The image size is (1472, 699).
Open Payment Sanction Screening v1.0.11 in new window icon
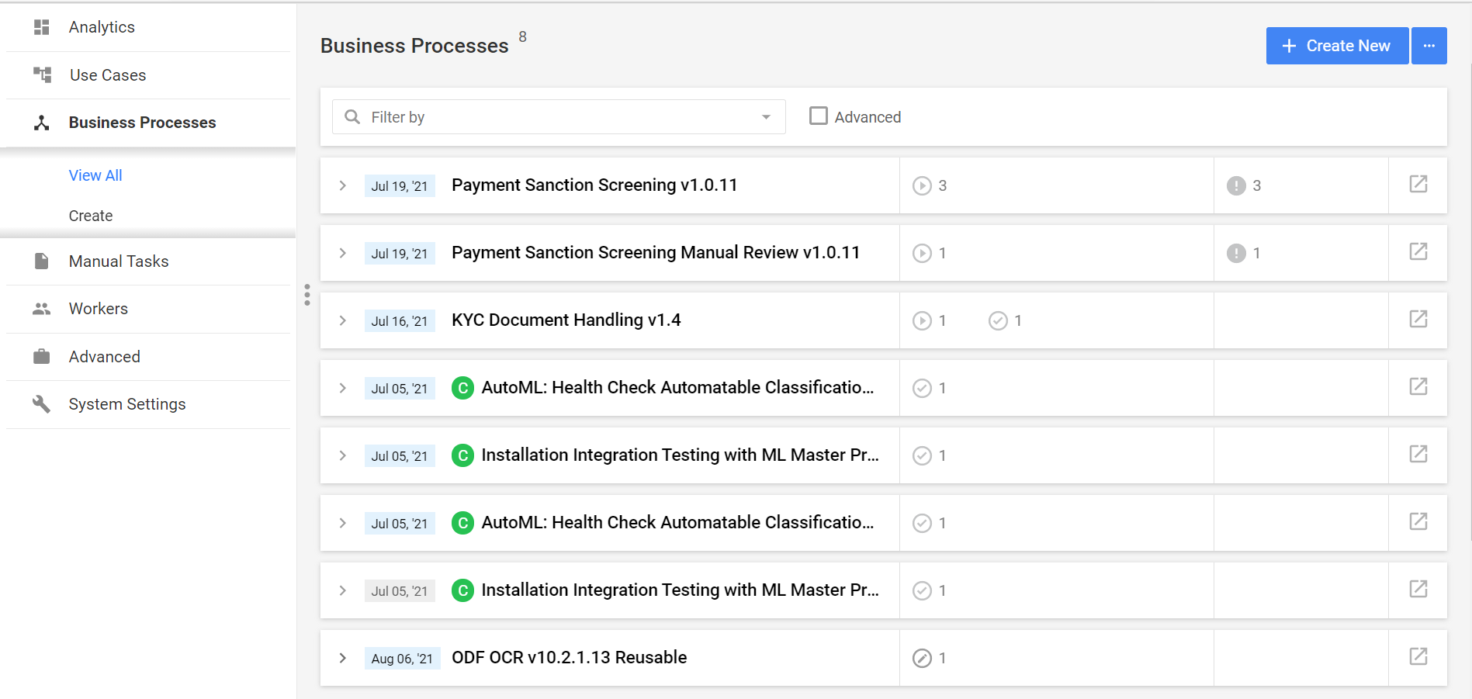pyautogui.click(x=1418, y=184)
